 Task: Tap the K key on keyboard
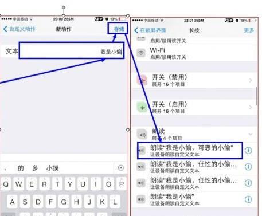[102, 202]
